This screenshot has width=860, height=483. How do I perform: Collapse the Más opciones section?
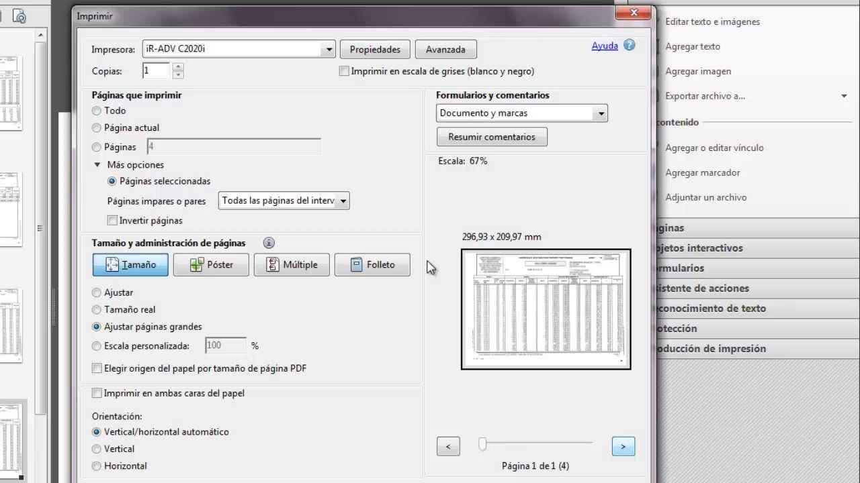(97, 164)
